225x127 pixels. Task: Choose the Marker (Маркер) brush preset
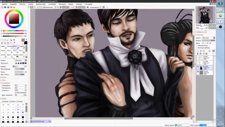[x=4, y=52]
